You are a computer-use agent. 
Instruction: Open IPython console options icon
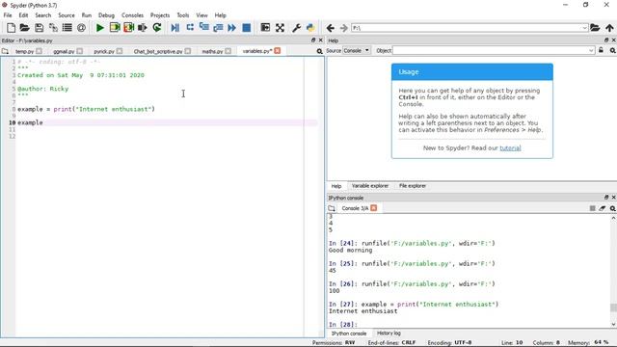(613, 208)
